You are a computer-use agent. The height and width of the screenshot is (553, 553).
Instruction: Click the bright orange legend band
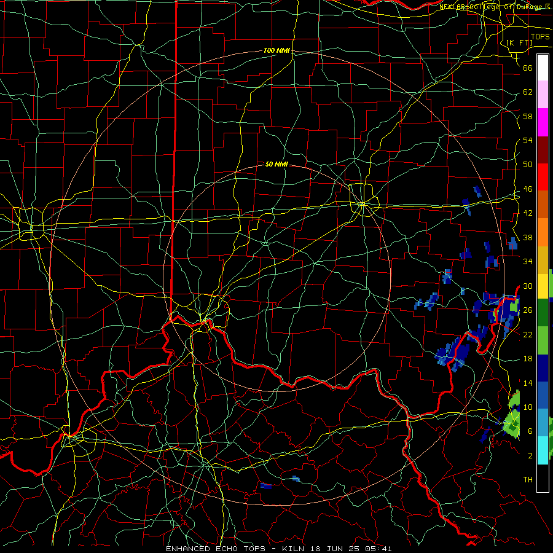point(543,232)
